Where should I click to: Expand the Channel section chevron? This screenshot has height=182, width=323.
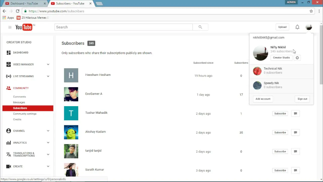point(48,131)
